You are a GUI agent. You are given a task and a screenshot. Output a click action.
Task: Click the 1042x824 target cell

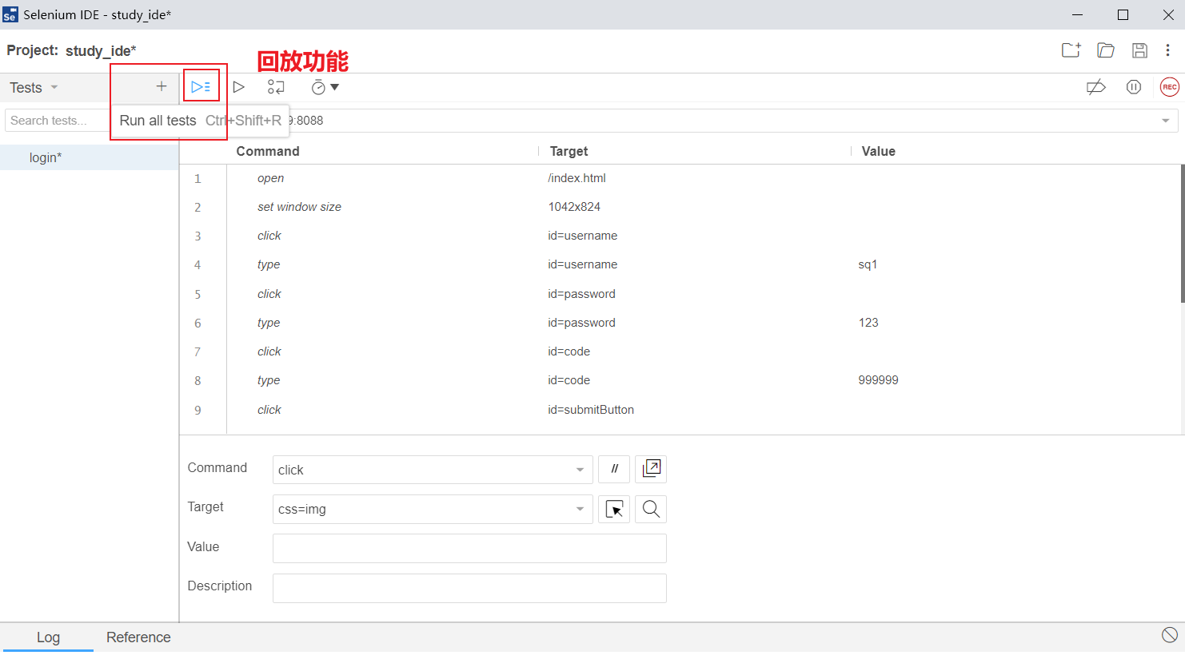tap(574, 207)
